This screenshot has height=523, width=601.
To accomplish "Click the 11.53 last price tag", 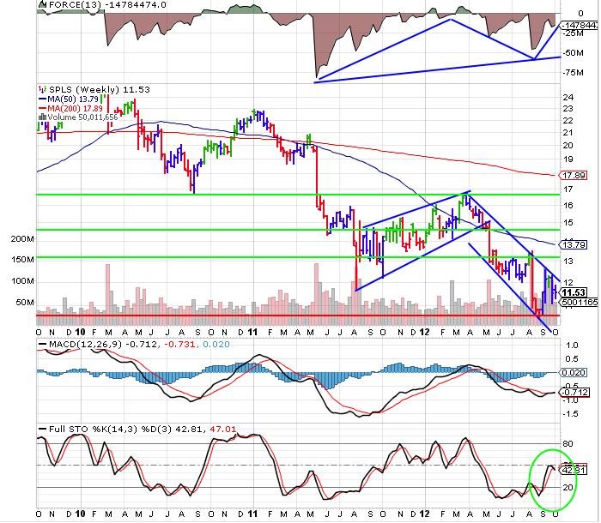I will [x=573, y=293].
